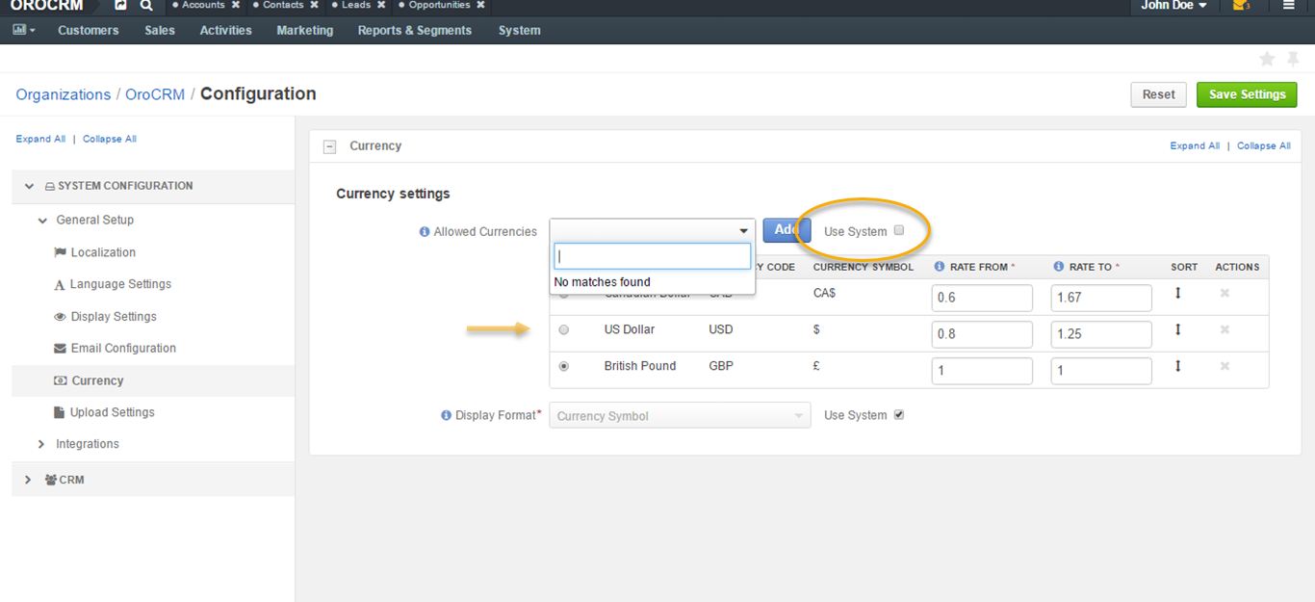Viewport: 1315px width, 602px height.
Task: Open the Customers menu
Action: click(89, 30)
